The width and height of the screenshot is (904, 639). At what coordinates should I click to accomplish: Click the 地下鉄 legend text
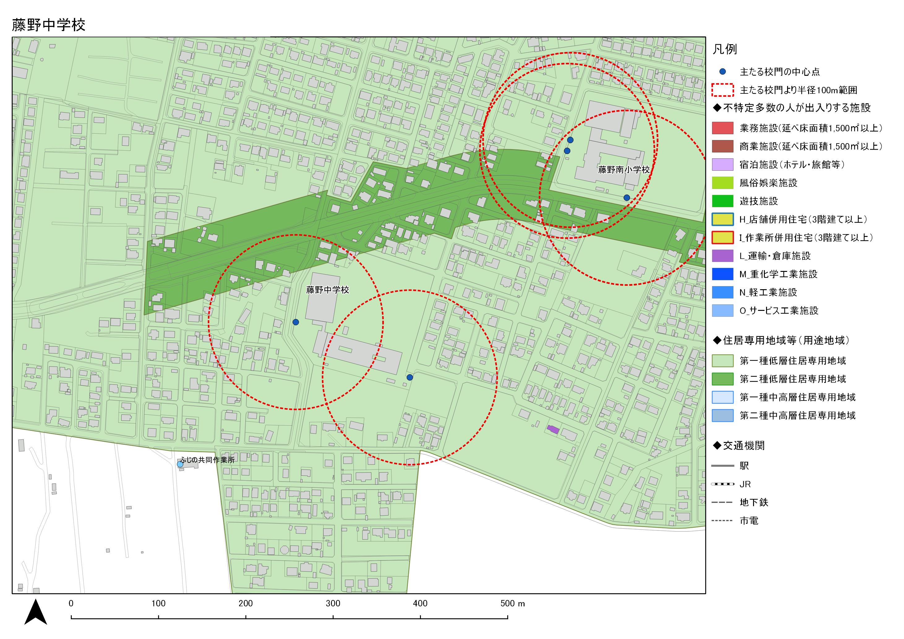(x=754, y=502)
